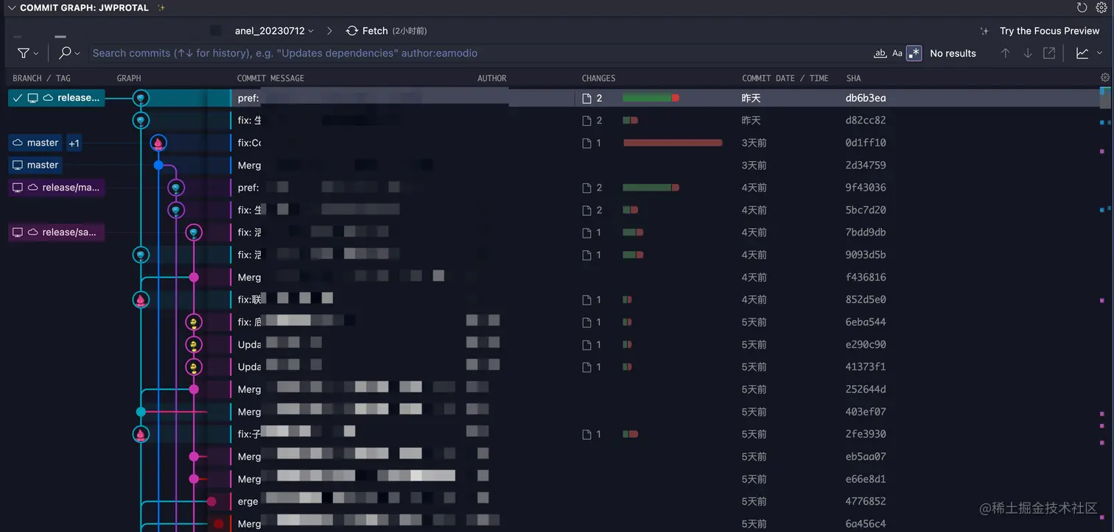Image resolution: width=1114 pixels, height=532 pixels.
Task: Enable case-sensitive search toggle
Action: coord(897,53)
